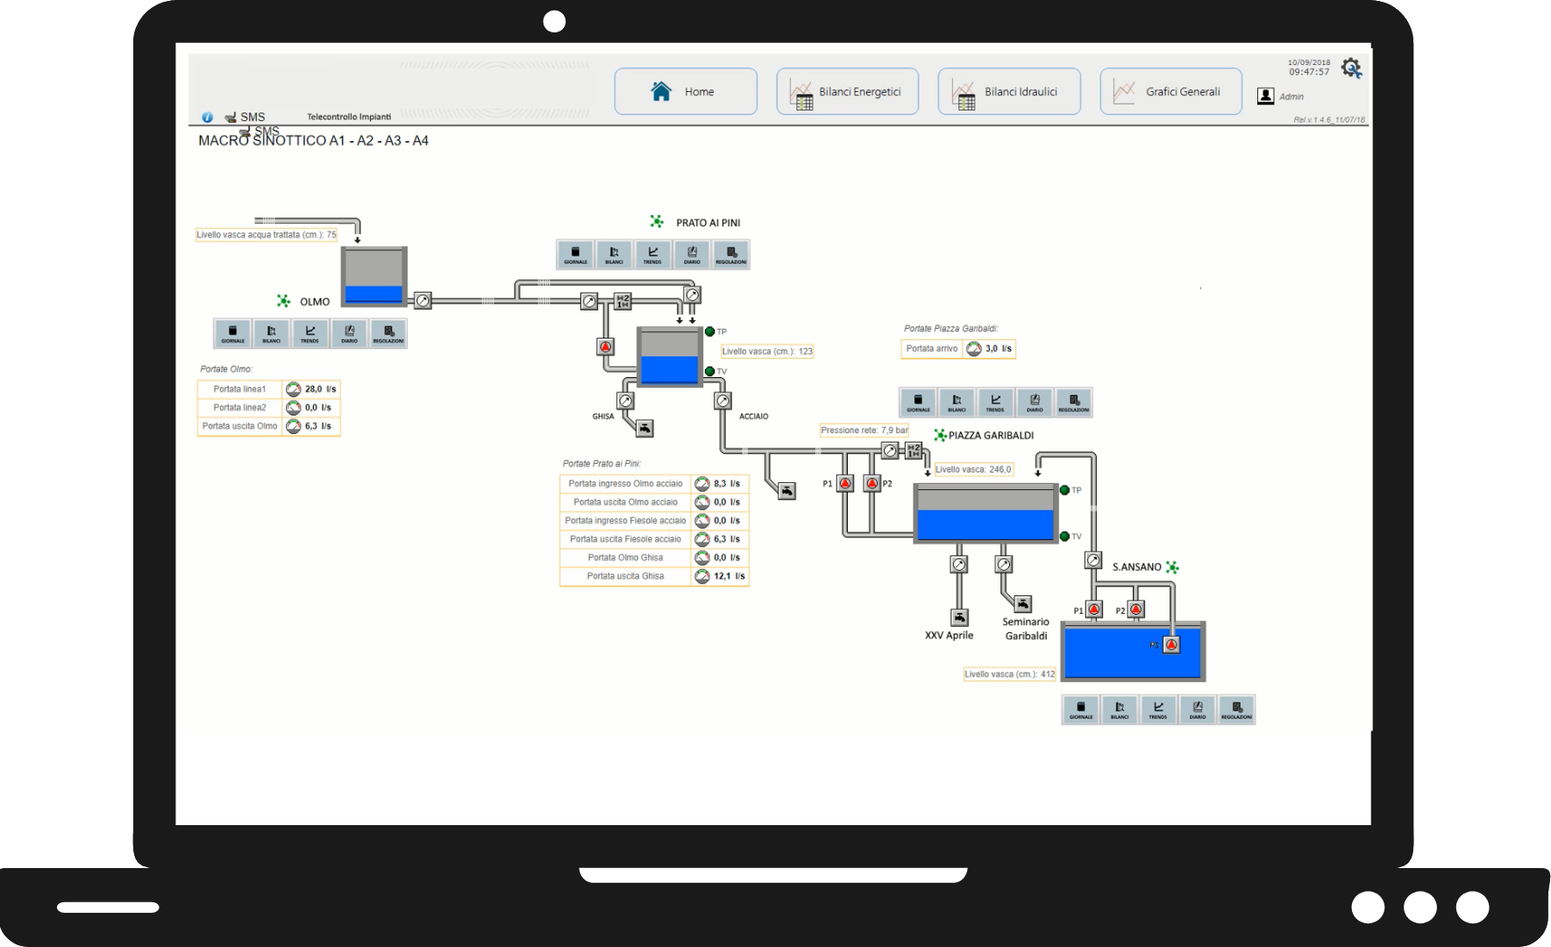This screenshot has height=947, width=1551.
Task: Select the pump inside S.Ansano tank
Action: [x=1171, y=645]
